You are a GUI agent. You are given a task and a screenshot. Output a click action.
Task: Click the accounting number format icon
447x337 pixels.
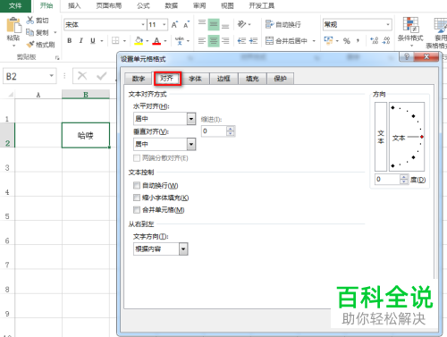pyautogui.click(x=328, y=40)
